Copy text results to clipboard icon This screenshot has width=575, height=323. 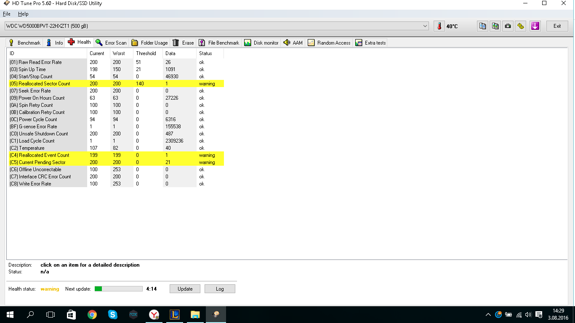click(x=482, y=26)
